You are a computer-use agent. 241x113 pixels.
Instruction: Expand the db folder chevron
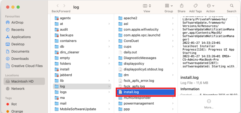[x=109, y=46]
